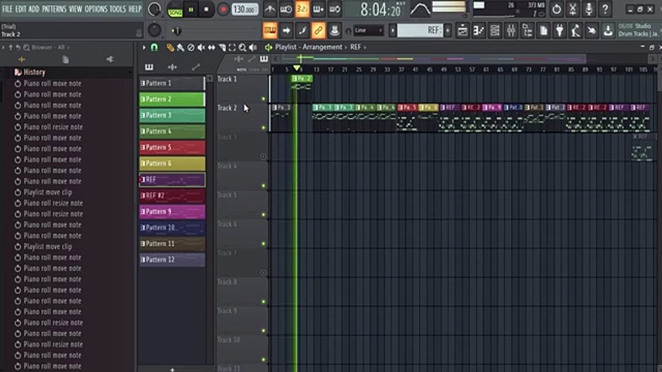
Task: Open the project picker files icon
Action: [544, 30]
